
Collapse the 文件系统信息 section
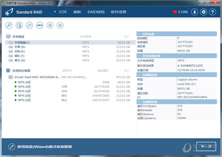(x=139, y=56)
